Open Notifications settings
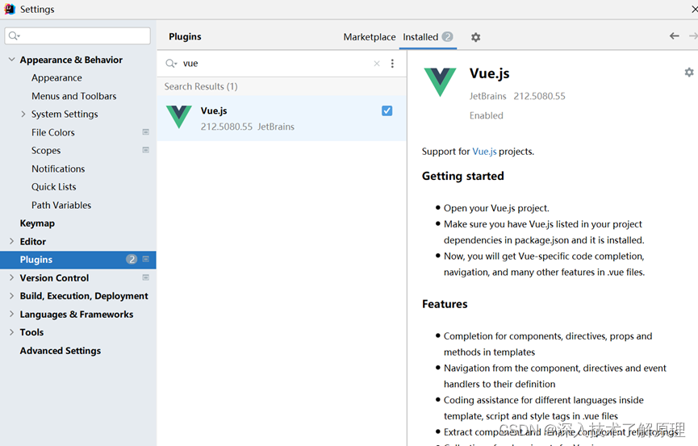698x446 pixels. [58, 169]
